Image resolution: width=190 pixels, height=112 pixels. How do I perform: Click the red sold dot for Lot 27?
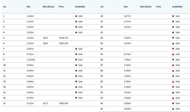click(173, 65)
